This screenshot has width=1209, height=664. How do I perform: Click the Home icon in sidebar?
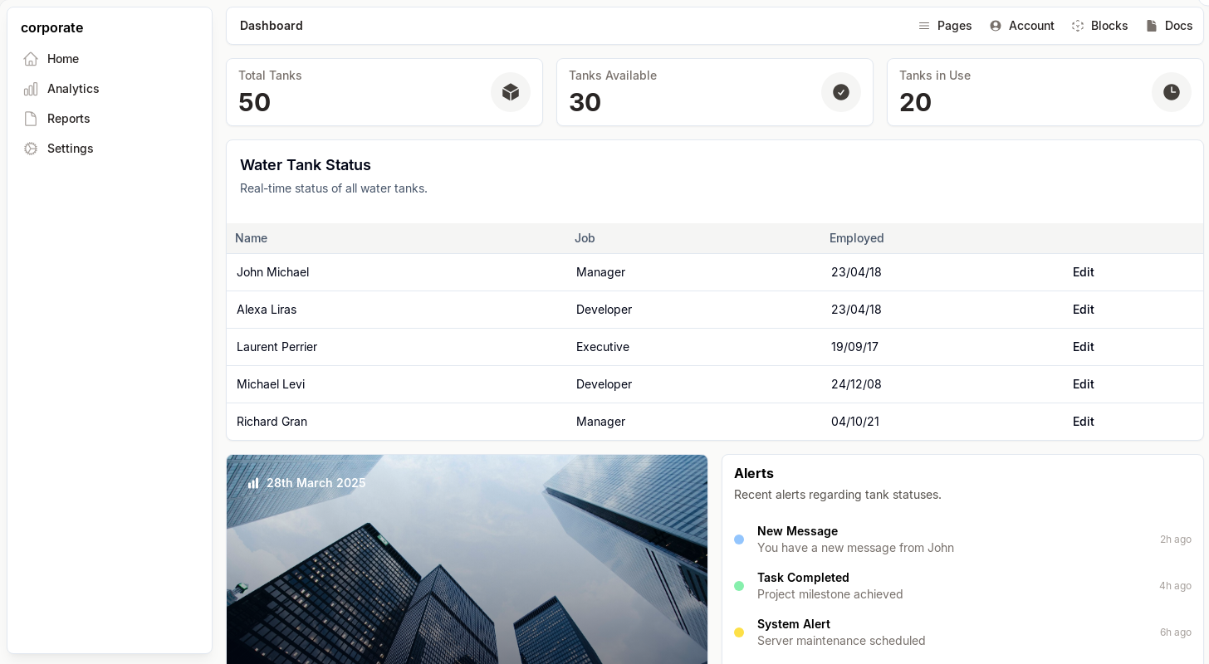pyautogui.click(x=31, y=59)
